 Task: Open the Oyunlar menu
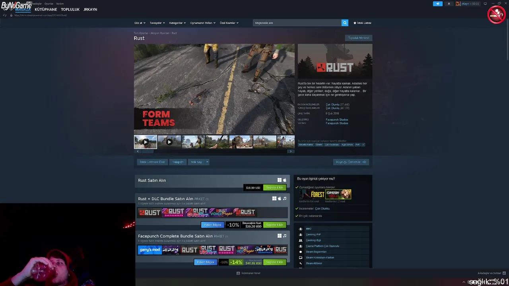click(x=49, y=4)
